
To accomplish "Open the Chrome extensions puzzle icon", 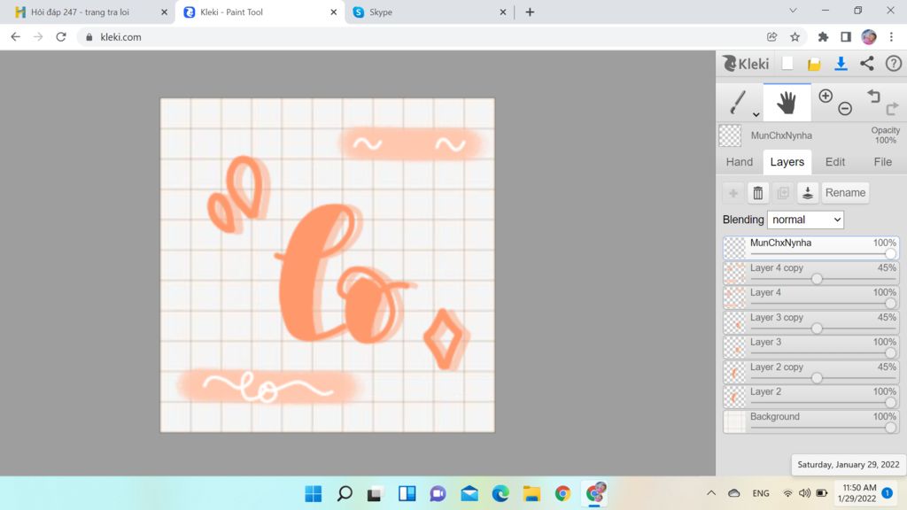I will coord(823,37).
